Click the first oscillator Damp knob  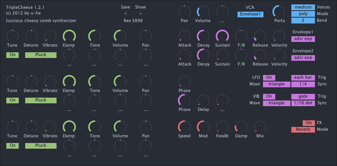point(69,36)
